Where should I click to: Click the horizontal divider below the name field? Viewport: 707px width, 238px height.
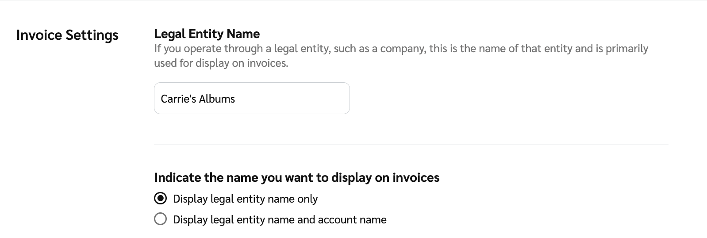pos(411,144)
